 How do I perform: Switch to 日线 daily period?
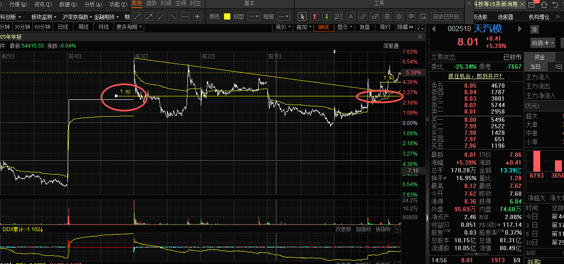pyautogui.click(x=63, y=27)
